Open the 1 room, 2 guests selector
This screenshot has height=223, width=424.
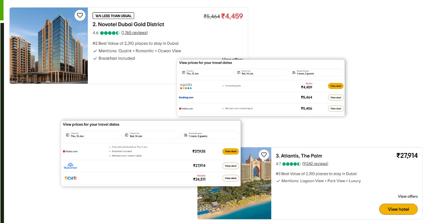(x=316, y=72)
